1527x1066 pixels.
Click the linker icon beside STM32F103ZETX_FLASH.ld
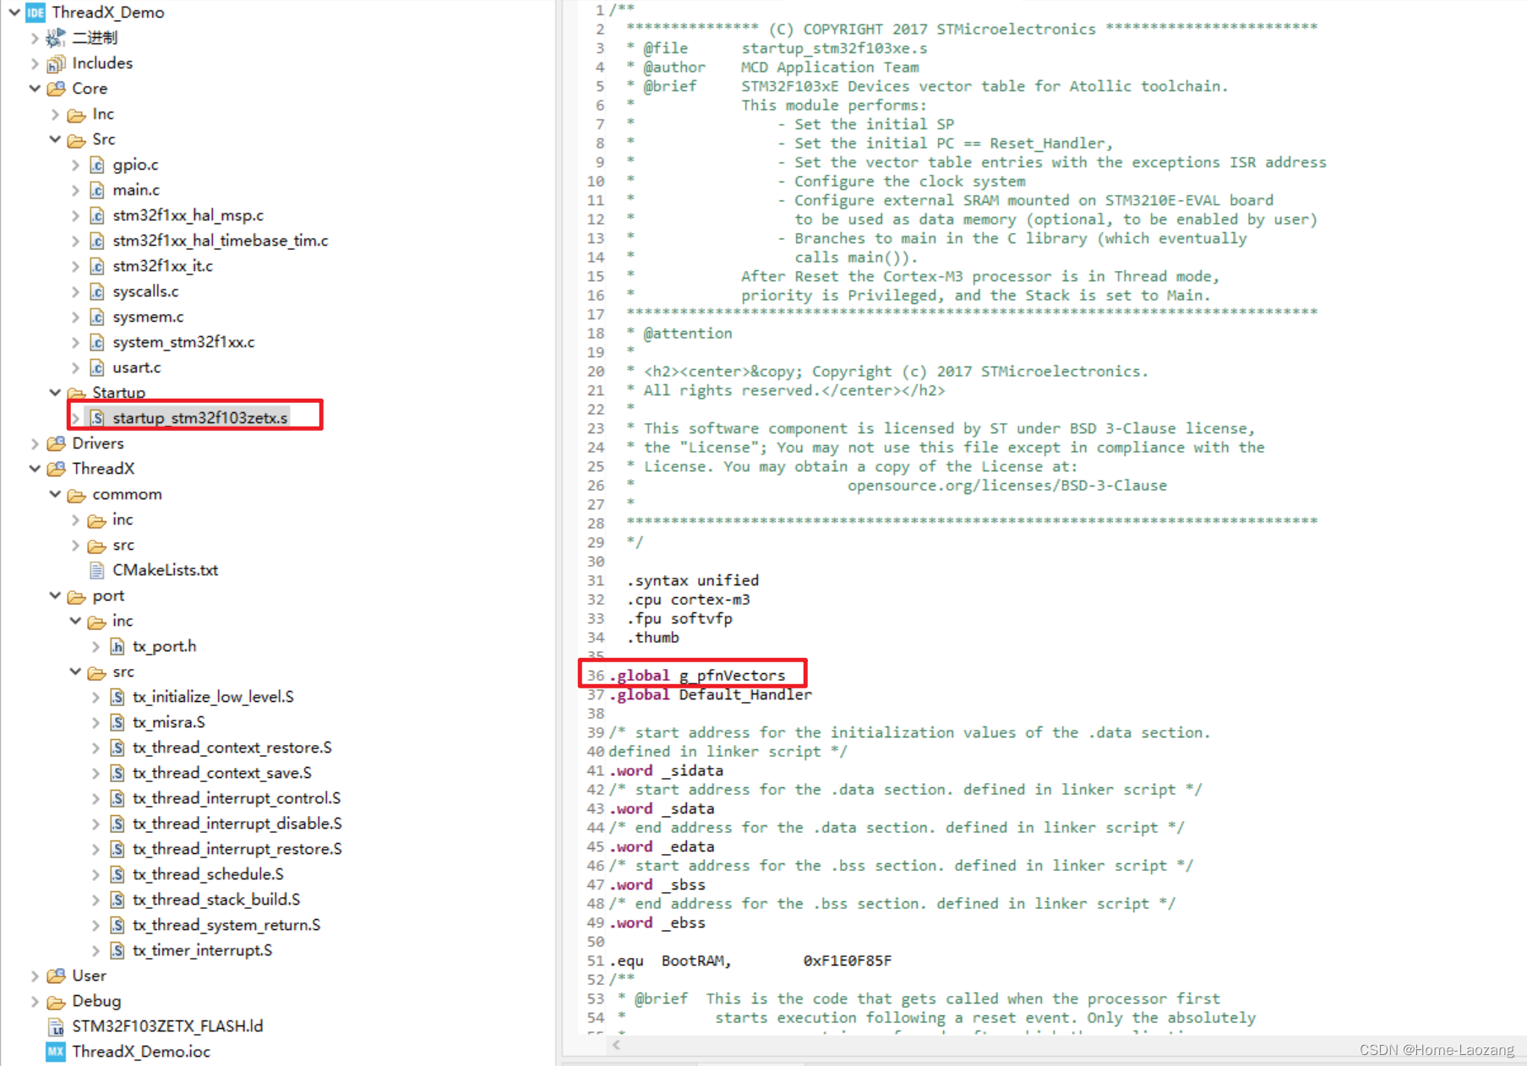(55, 1026)
